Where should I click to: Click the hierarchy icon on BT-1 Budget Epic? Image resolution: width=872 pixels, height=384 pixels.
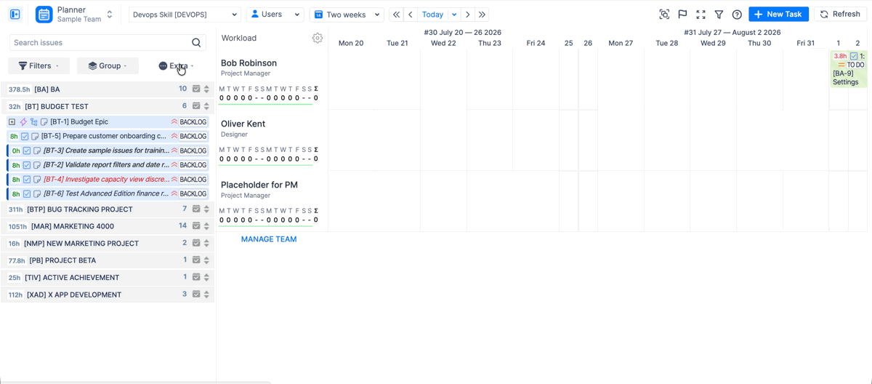(x=34, y=122)
